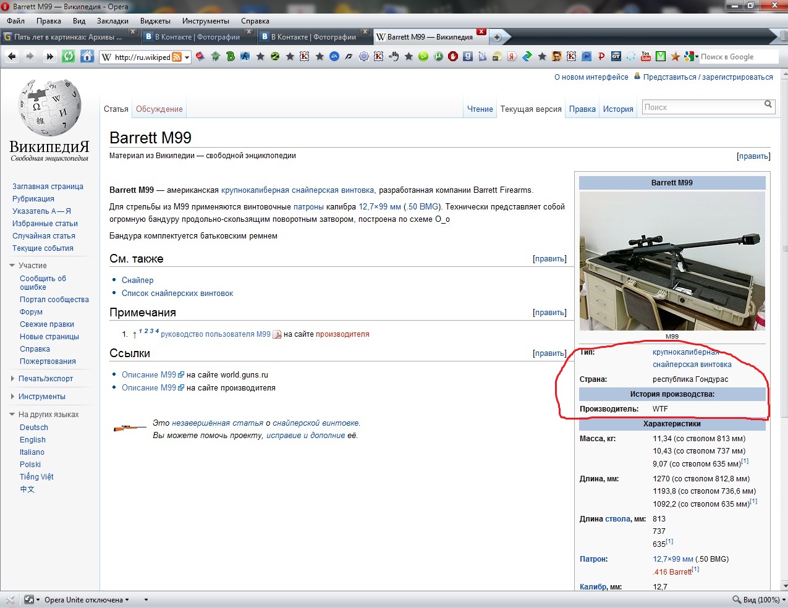This screenshot has height=608, width=788.
Task: Close the Barrett M99 browser tab
Action: 481,32
